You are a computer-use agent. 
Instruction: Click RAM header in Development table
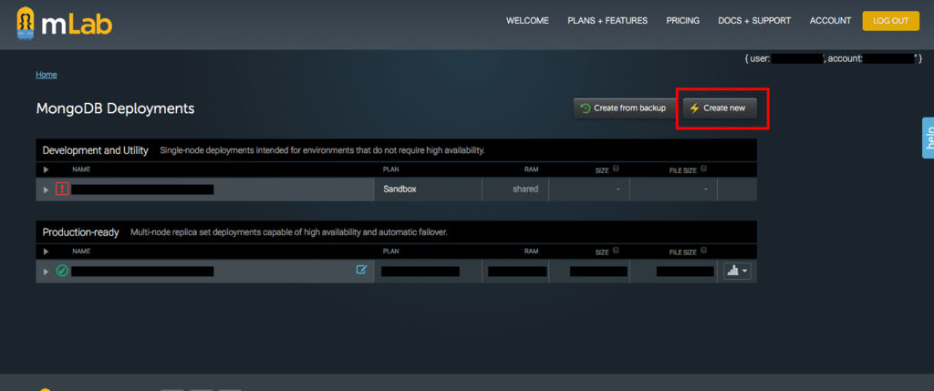coord(532,170)
